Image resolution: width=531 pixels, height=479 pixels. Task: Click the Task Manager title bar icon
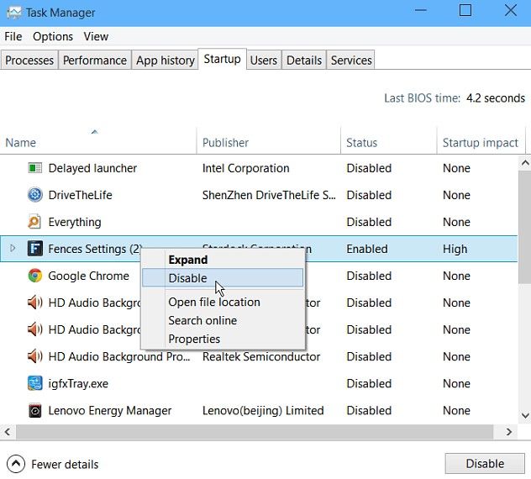click(x=14, y=13)
